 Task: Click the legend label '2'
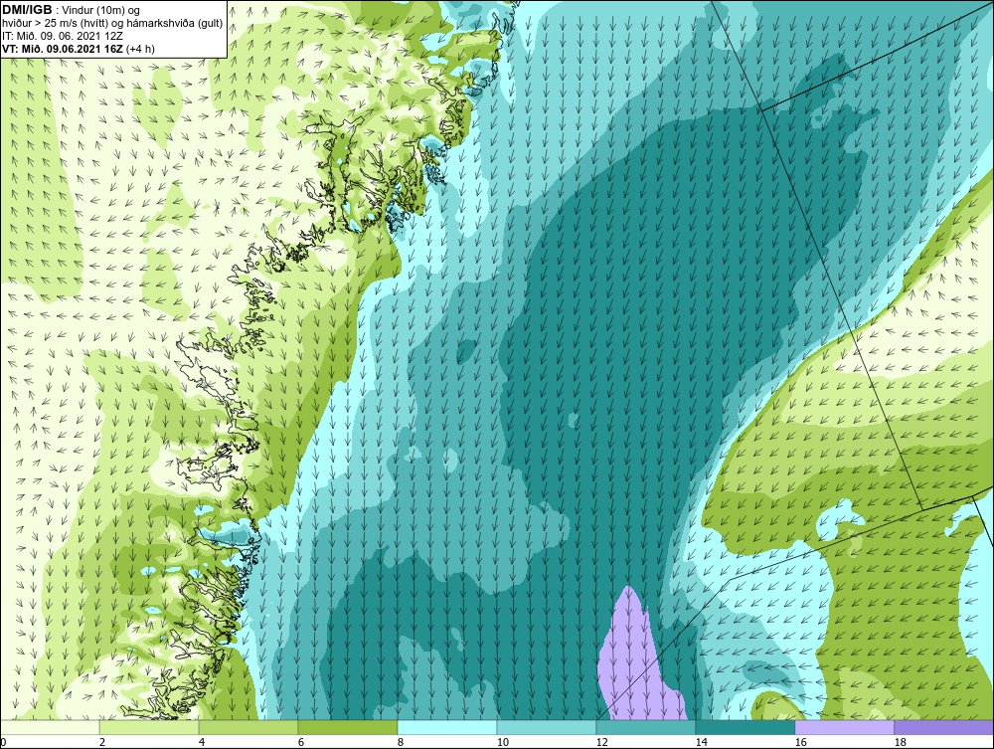(x=102, y=742)
